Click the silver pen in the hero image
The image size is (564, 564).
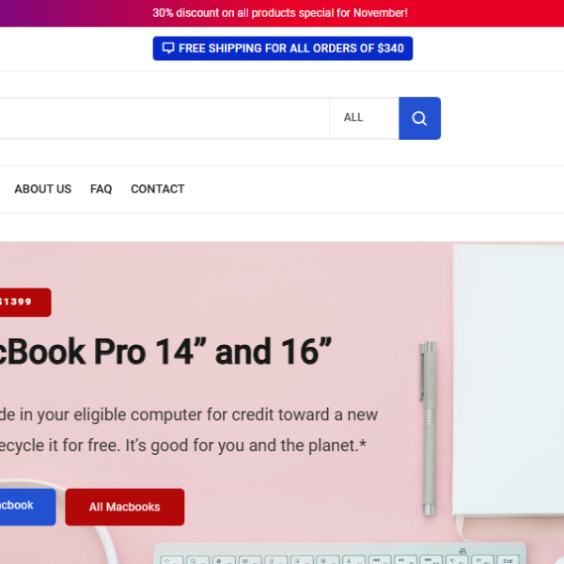429,428
